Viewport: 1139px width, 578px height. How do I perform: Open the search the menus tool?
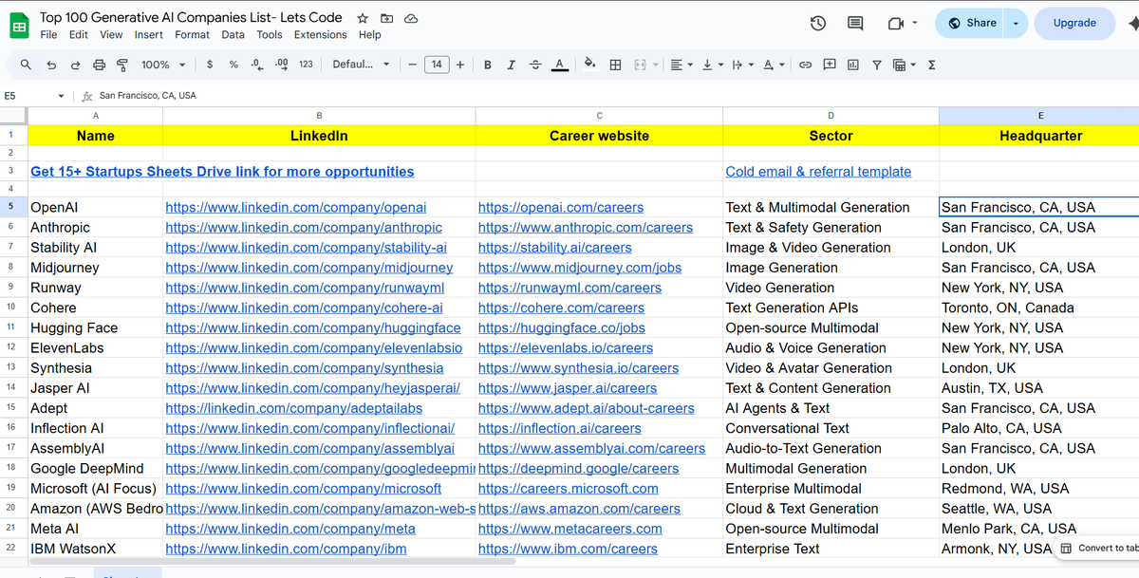pyautogui.click(x=26, y=65)
